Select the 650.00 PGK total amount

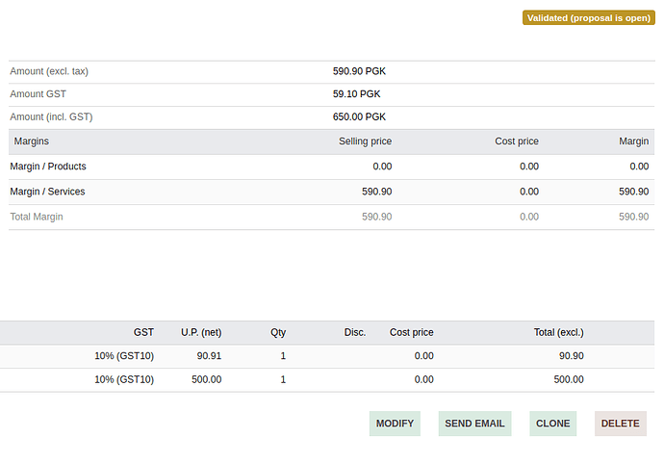(x=359, y=116)
